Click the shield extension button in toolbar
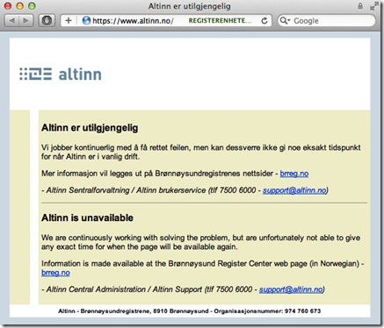 click(x=47, y=21)
